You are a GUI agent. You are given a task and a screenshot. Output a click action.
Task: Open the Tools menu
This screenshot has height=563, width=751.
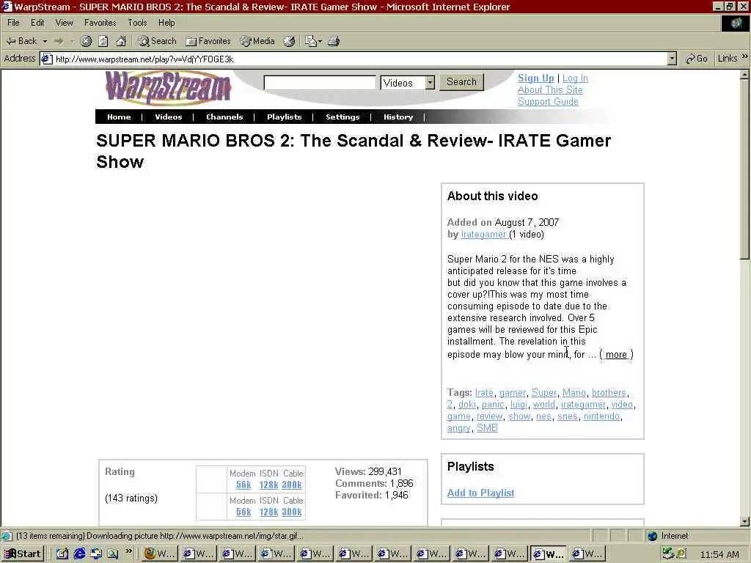(x=137, y=23)
